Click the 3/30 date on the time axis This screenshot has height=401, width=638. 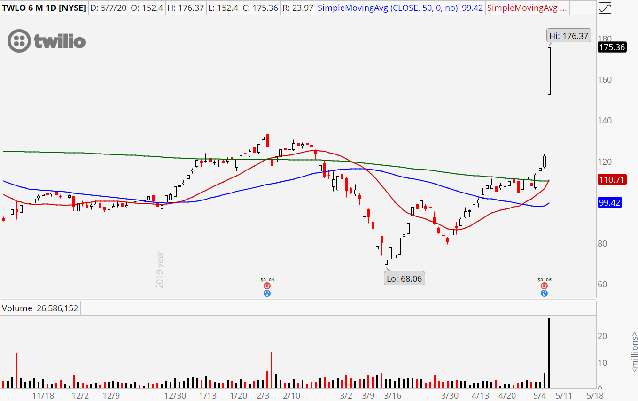(450, 395)
